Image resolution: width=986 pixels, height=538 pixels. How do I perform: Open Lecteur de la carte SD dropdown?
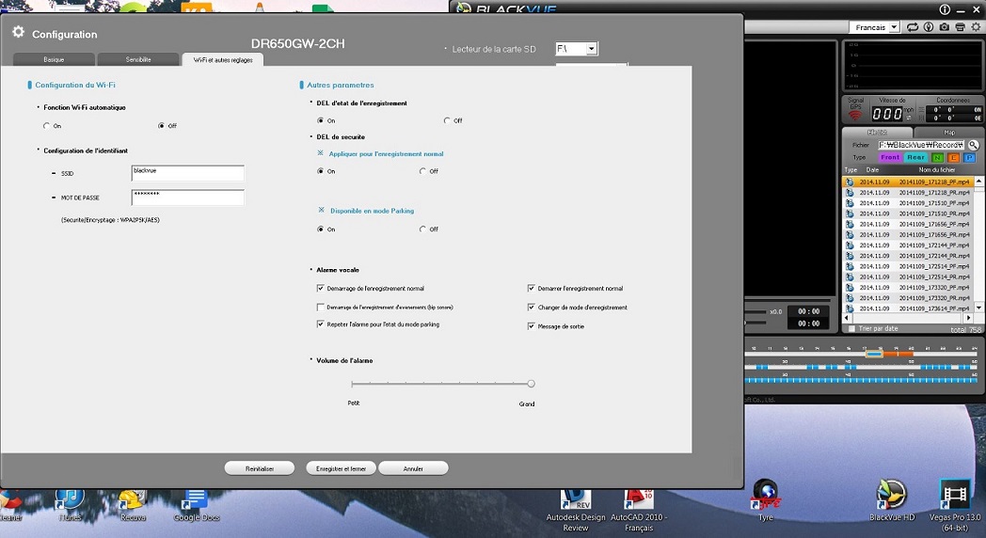pos(591,48)
